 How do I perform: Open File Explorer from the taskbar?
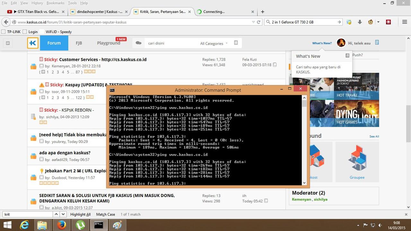point(42,225)
